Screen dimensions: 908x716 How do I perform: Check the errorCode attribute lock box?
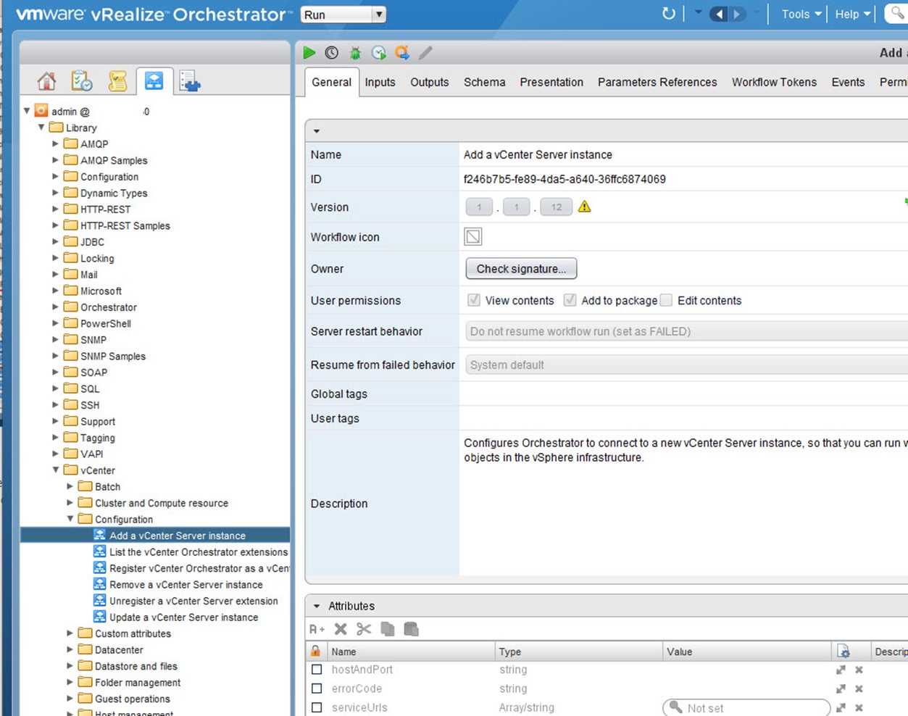pyautogui.click(x=317, y=688)
